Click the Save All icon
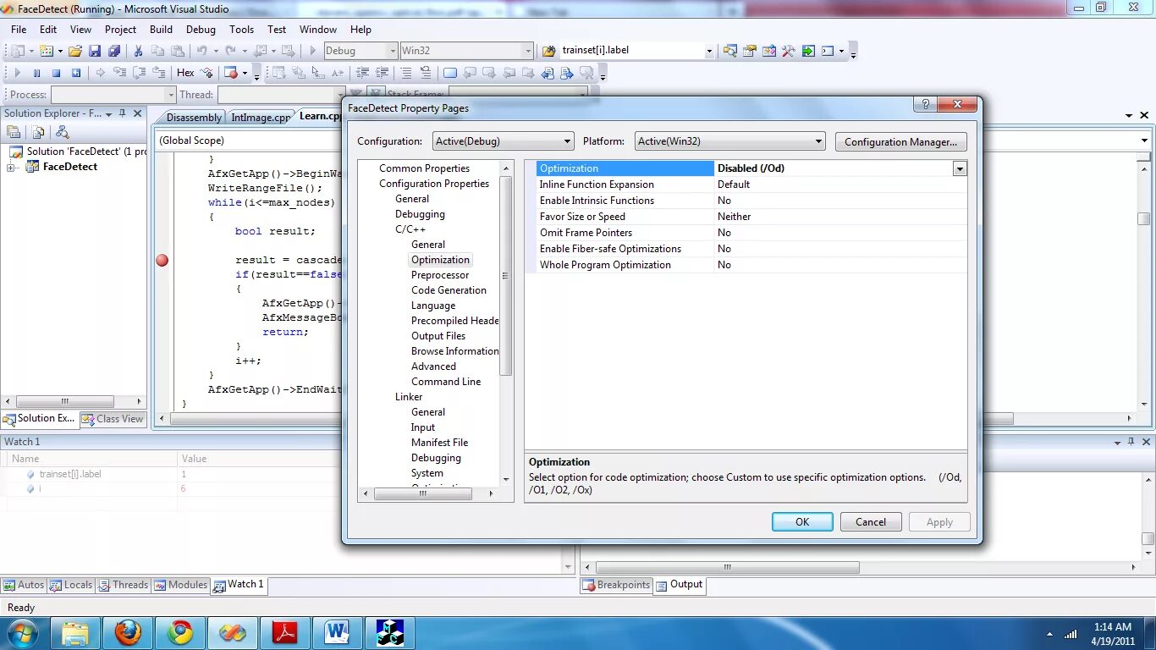 pos(114,51)
